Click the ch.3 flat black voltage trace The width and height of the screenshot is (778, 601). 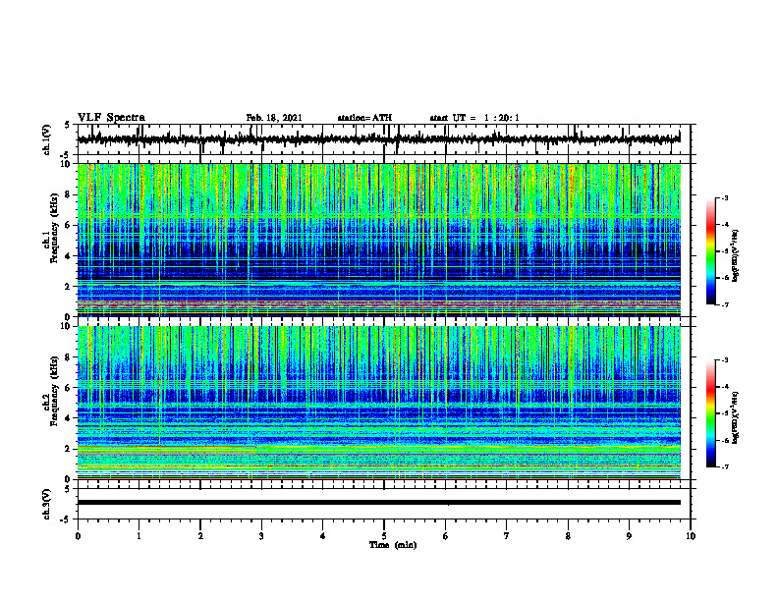[378, 503]
